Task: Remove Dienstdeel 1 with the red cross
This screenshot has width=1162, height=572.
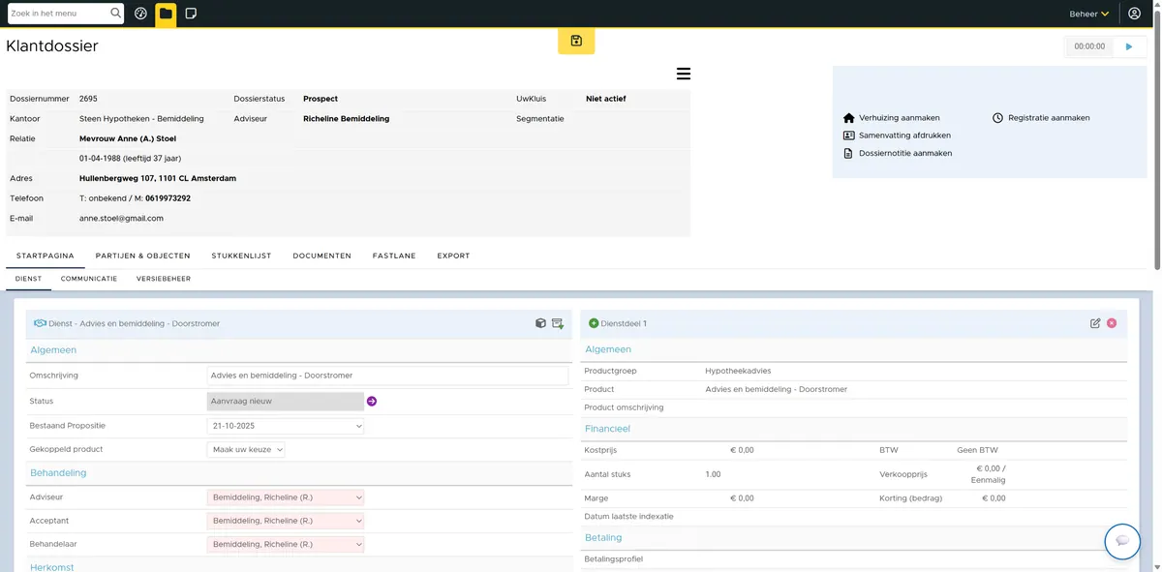Action: pyautogui.click(x=1112, y=323)
